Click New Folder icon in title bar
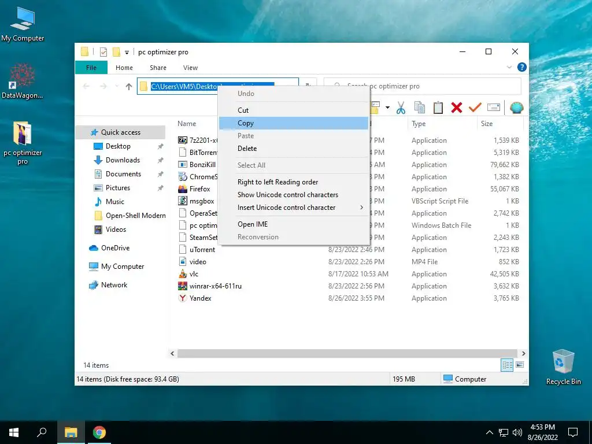This screenshot has height=444, width=592. [x=117, y=52]
